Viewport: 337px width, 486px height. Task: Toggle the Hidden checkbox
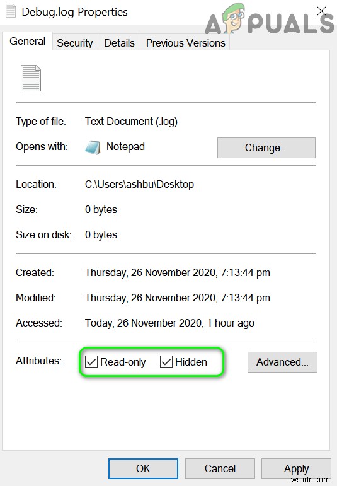[166, 362]
